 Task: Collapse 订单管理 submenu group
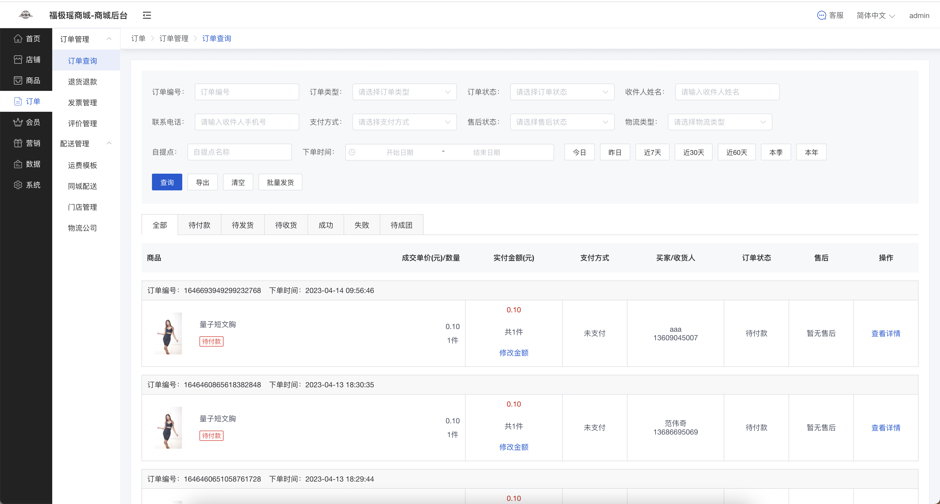click(x=86, y=39)
